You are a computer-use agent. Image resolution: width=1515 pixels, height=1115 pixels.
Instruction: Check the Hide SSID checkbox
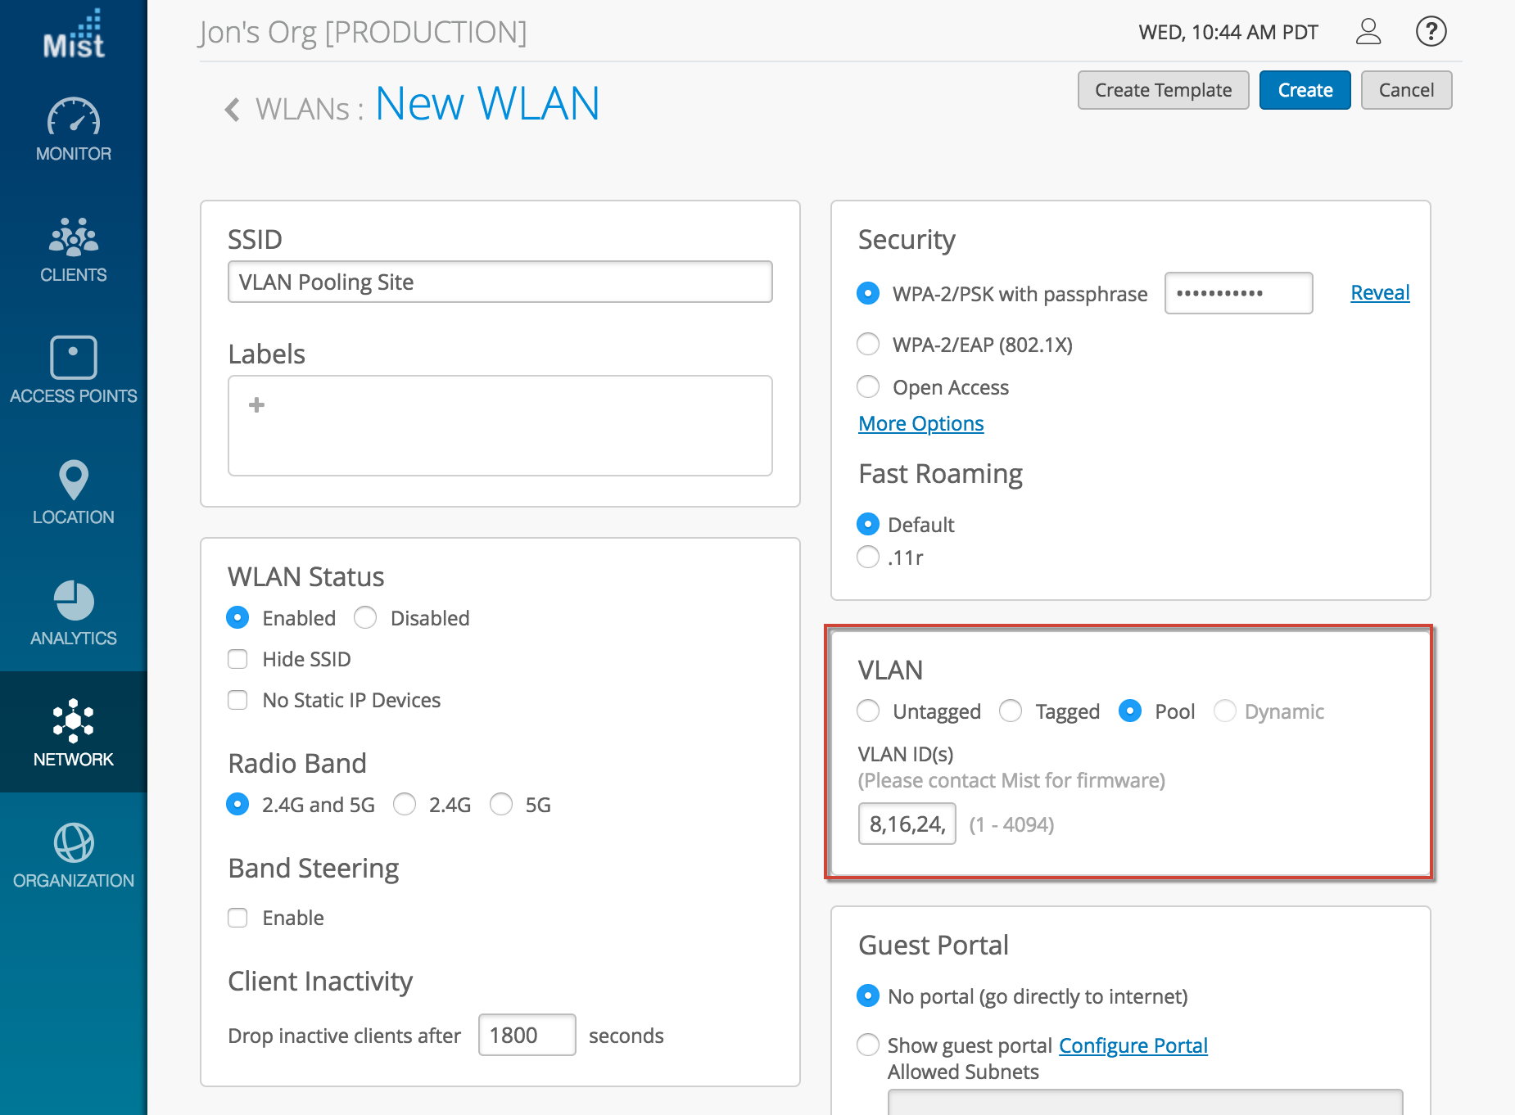237,659
